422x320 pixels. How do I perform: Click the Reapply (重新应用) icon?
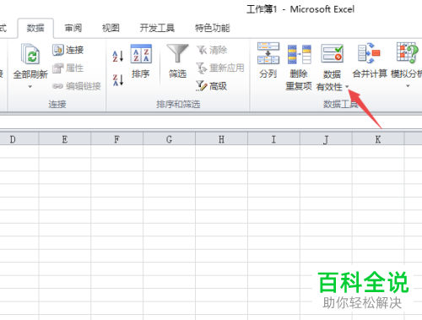202,68
